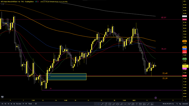Select the text annotation tool

coord(137,104)
